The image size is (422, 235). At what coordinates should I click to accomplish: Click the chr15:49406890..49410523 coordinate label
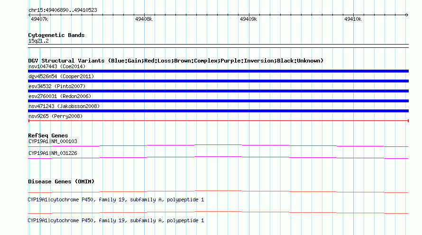63,10
